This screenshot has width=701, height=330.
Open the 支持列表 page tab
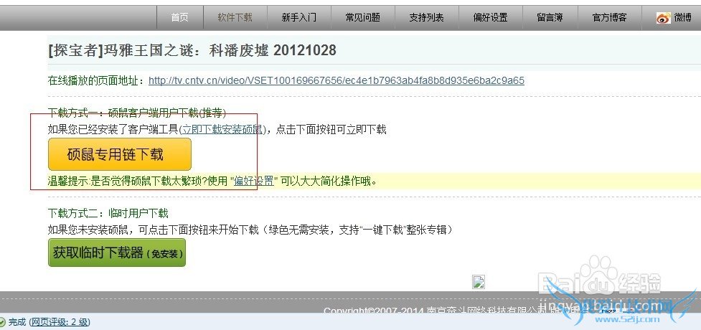427,17
